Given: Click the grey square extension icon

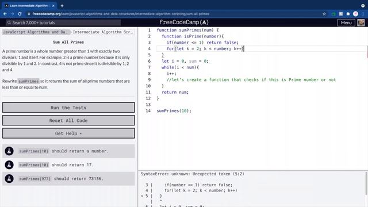Looking at the screenshot, I should click(341, 14).
